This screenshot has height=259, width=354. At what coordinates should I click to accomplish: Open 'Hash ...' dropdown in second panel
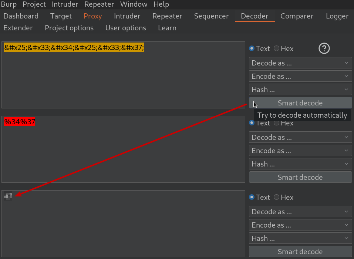300,164
